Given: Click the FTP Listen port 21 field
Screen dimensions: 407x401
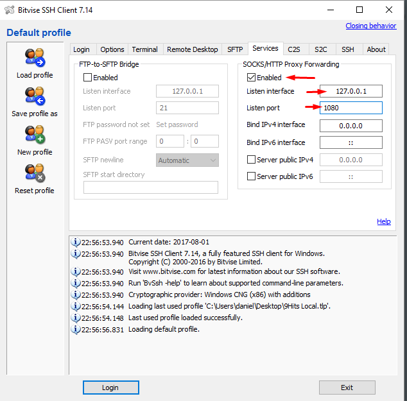Looking at the screenshot, I should [187, 108].
